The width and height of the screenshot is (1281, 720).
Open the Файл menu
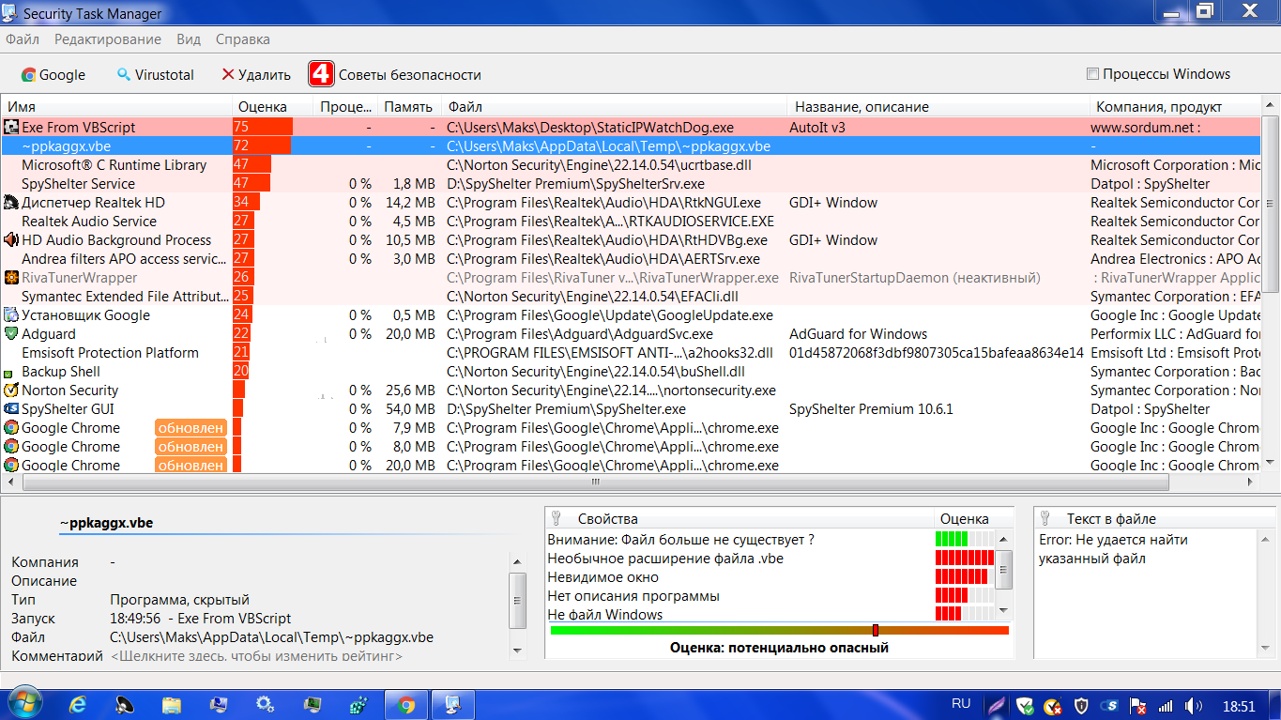point(23,39)
